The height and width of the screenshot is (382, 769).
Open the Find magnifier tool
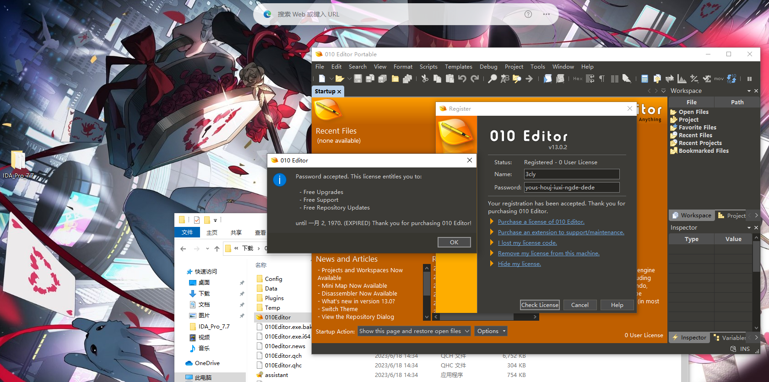click(492, 79)
